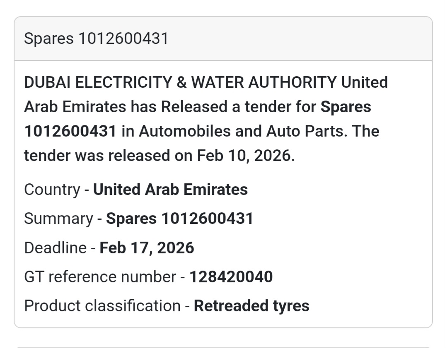
Task: Select the reference number 128420040
Action: pos(231,277)
